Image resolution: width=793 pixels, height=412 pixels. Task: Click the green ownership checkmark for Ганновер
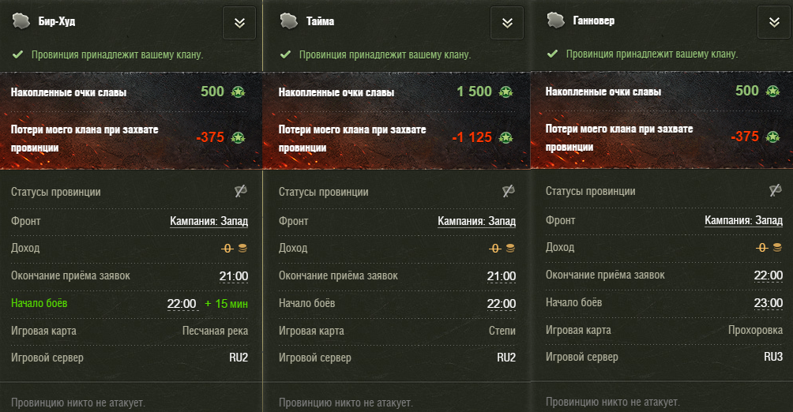click(x=552, y=54)
